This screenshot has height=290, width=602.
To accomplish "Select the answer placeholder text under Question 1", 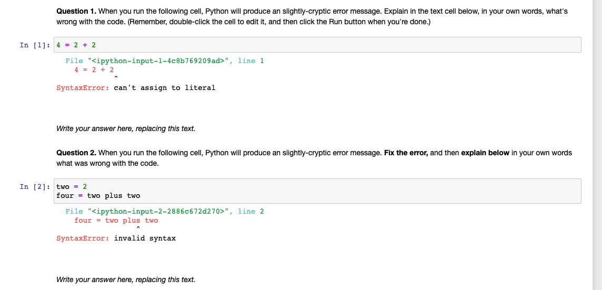I will [x=126, y=128].
